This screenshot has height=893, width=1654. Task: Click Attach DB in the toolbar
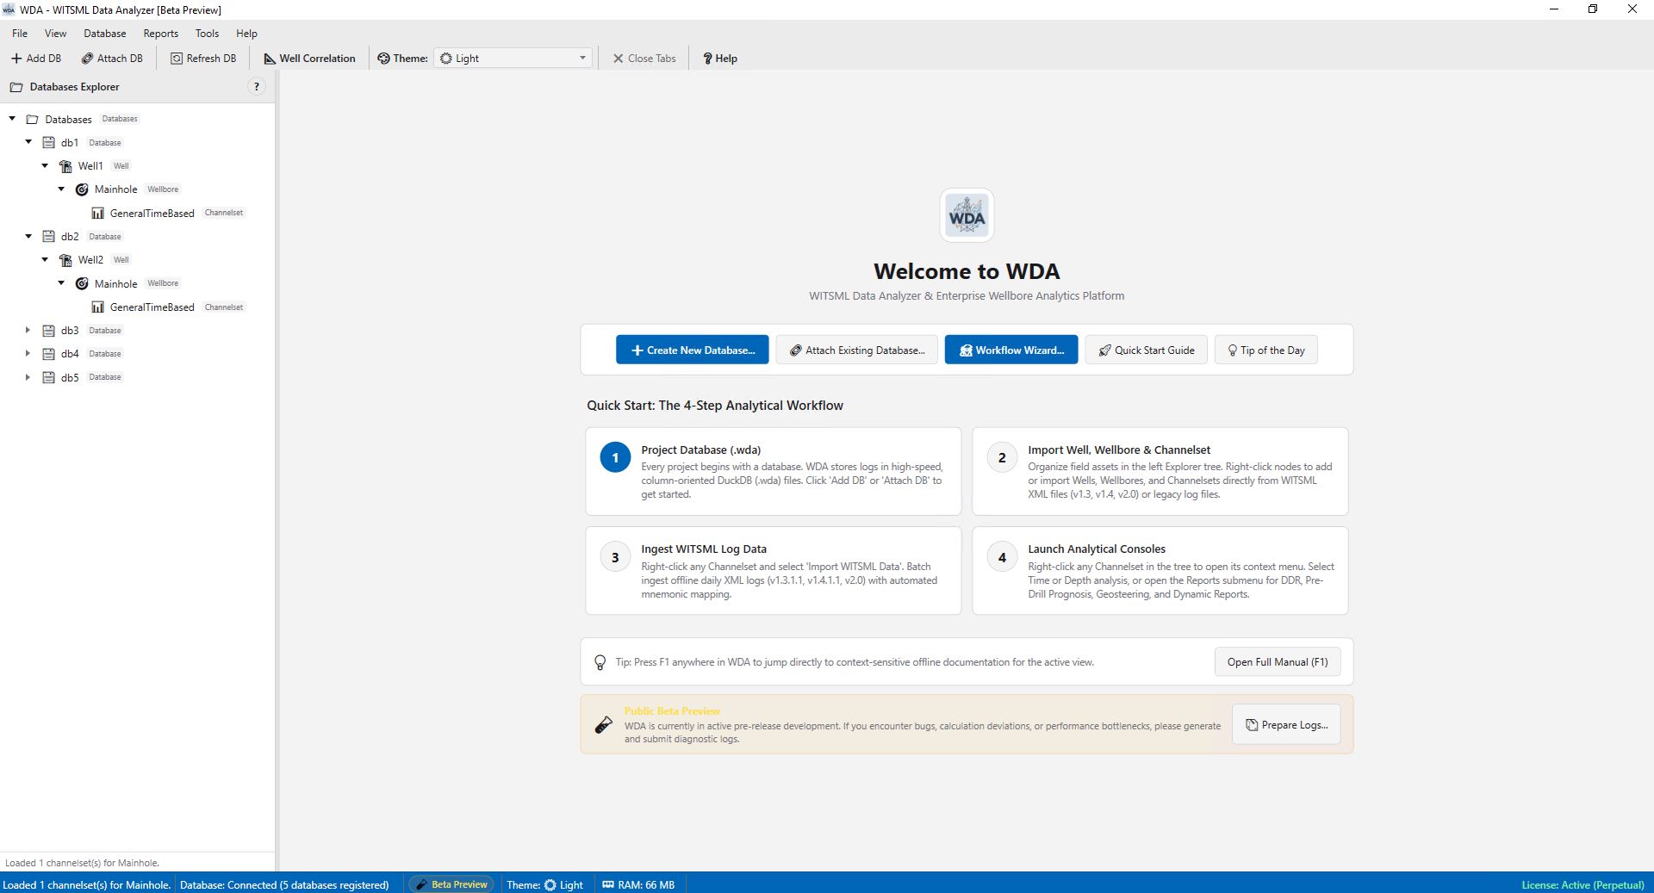coord(112,59)
